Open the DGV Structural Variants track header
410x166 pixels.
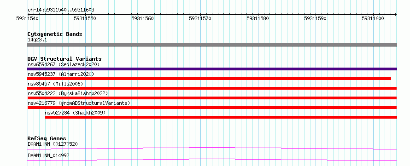click(x=64, y=59)
